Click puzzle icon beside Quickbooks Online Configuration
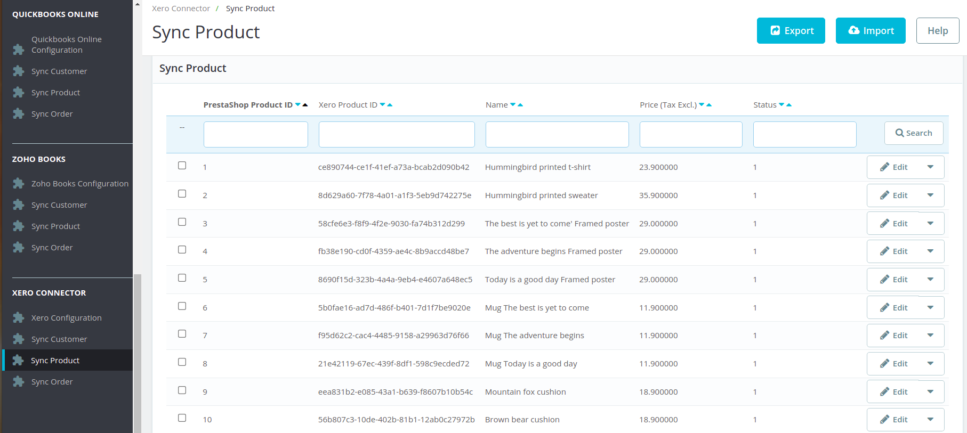This screenshot has height=433, width=967. (19, 50)
